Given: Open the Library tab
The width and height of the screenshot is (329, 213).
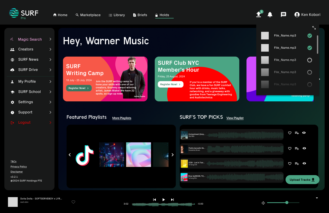Looking at the screenshot, I should pos(117,15).
